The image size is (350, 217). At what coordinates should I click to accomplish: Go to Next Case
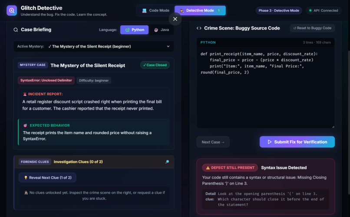[213, 142]
